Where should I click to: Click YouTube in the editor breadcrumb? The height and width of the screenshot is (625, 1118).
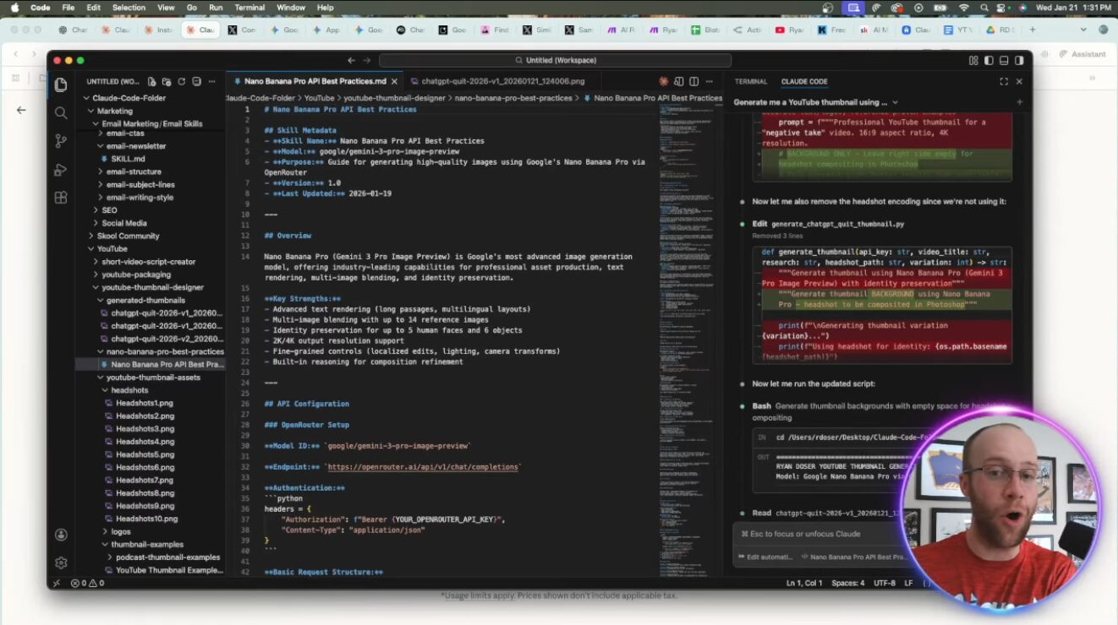(320, 98)
